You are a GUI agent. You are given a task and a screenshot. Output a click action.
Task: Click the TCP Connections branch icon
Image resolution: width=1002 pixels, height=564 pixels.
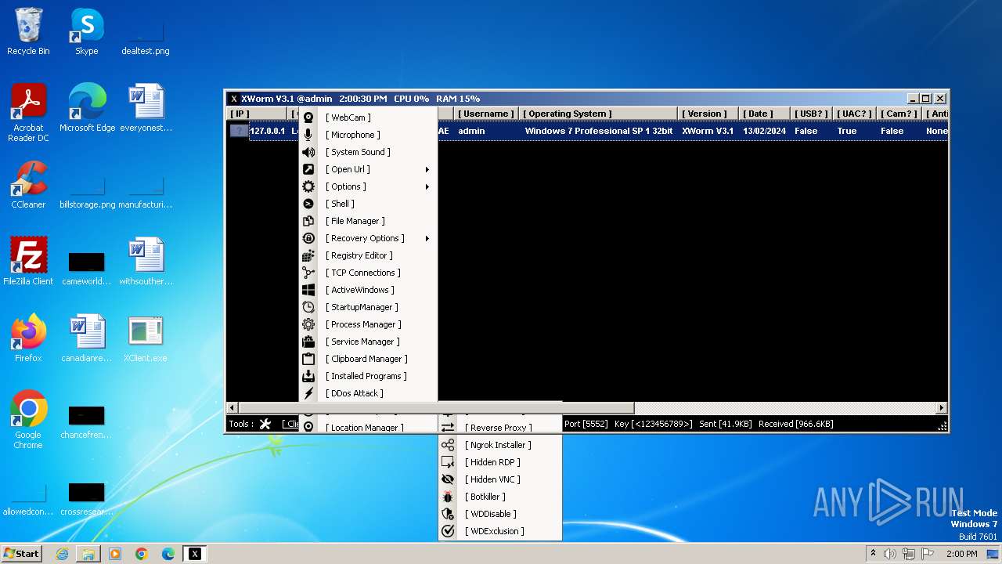pos(308,273)
